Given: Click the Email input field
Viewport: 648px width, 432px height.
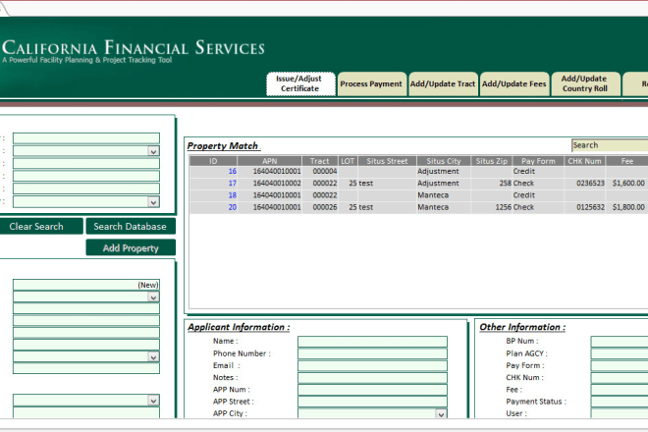Looking at the screenshot, I should tap(372, 365).
